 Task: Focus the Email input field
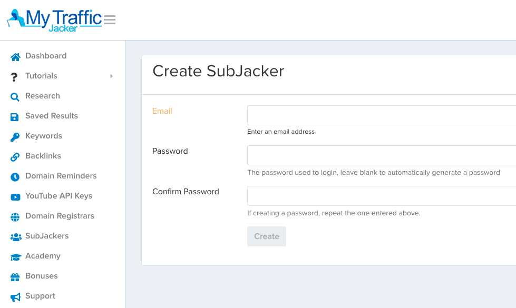point(382,115)
